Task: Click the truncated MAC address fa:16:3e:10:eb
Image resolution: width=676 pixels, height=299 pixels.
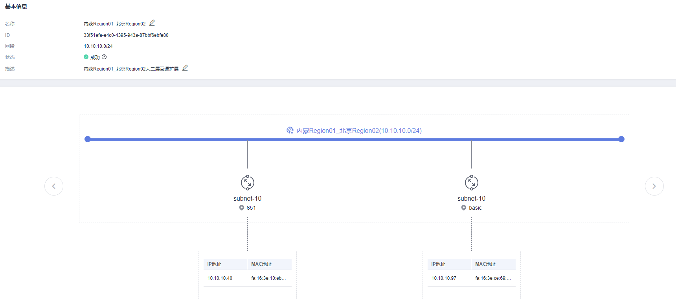Action: pyautogui.click(x=268, y=278)
